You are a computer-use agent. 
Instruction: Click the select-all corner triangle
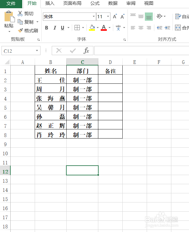(7, 62)
